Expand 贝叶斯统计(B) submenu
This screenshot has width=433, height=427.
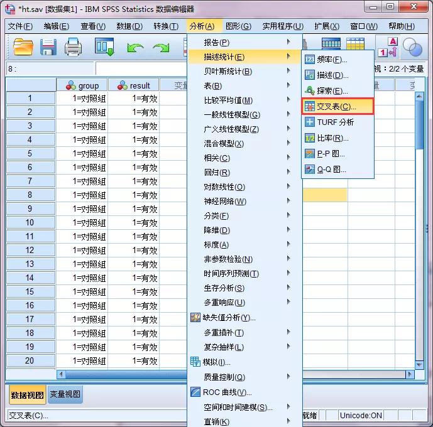click(x=244, y=72)
